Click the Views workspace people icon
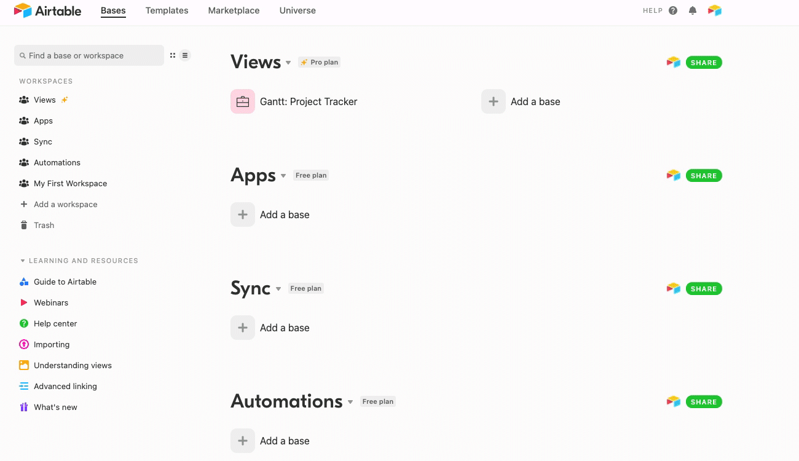Screen dimensions: 799x461 [24, 100]
